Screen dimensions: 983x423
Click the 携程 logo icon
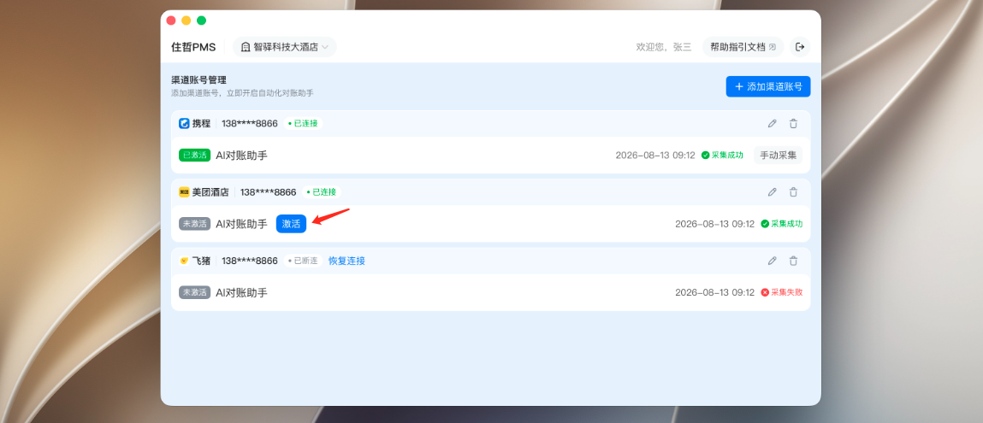184,123
